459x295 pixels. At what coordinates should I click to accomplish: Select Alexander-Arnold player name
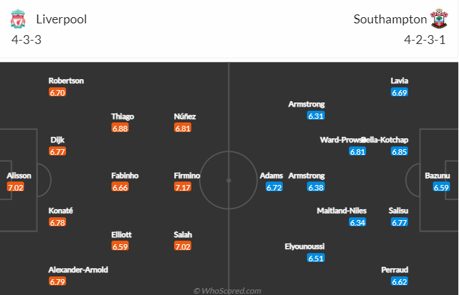[78, 270]
